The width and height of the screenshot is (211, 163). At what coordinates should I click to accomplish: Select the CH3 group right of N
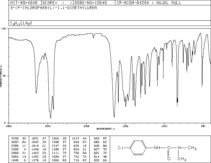[x=192, y=148]
